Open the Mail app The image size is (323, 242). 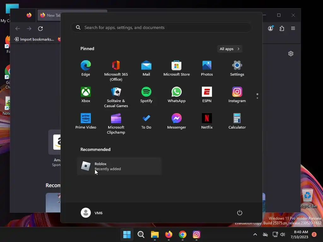146,68
